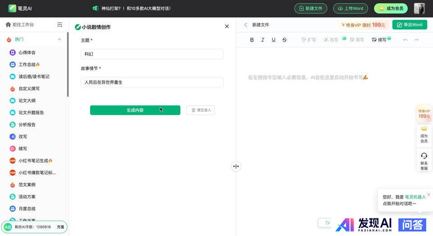
Task: Select 工作总结 in the sidebar
Action: click(x=29, y=64)
